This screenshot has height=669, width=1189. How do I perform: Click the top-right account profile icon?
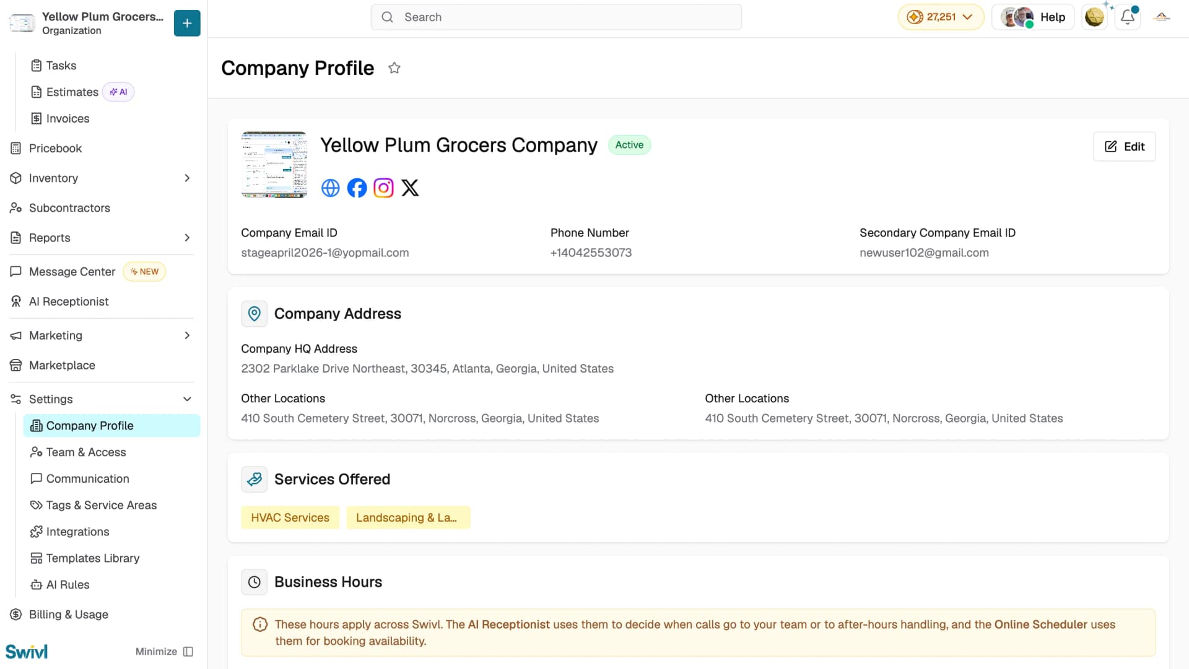pos(1162,17)
